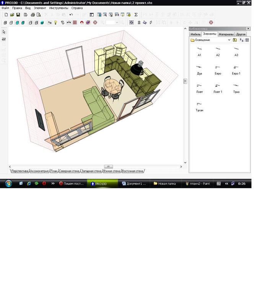
Task: Click the Undo arrow icon
Action: (71, 15)
